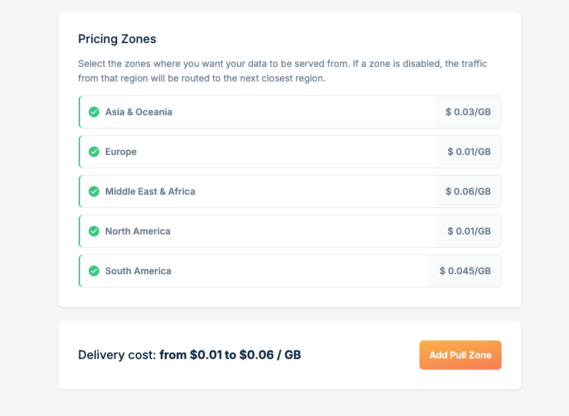569x416 pixels.
Task: Click the Europe $ 0.01/GB price badge
Action: click(469, 152)
